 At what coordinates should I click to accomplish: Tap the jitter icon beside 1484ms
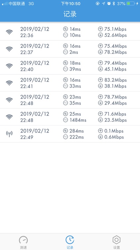tap(65, 120)
